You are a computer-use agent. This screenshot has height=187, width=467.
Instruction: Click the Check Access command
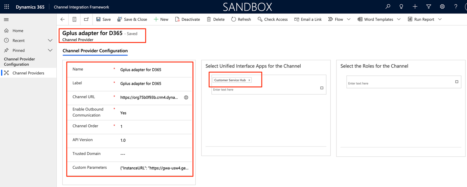coord(273,19)
